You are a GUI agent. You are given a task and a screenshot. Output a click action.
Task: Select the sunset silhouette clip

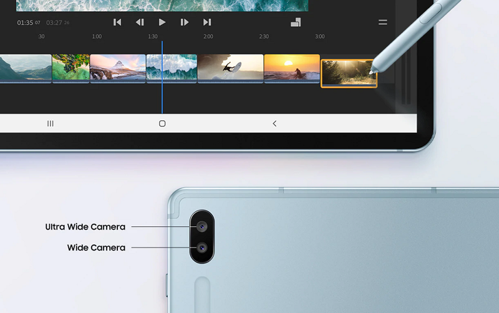pos(291,68)
